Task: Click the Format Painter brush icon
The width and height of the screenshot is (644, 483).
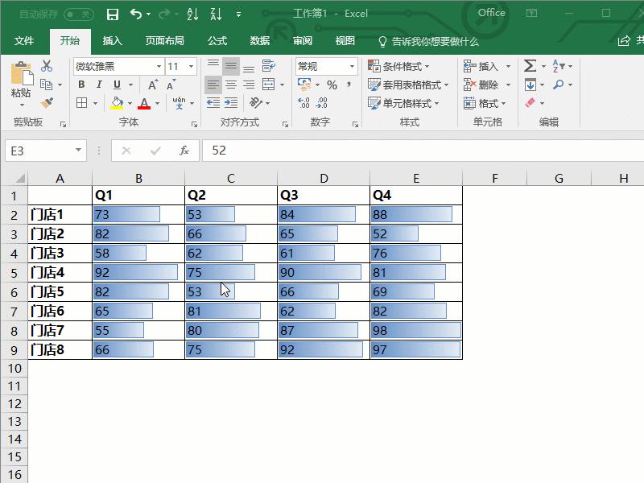Action: tap(47, 103)
